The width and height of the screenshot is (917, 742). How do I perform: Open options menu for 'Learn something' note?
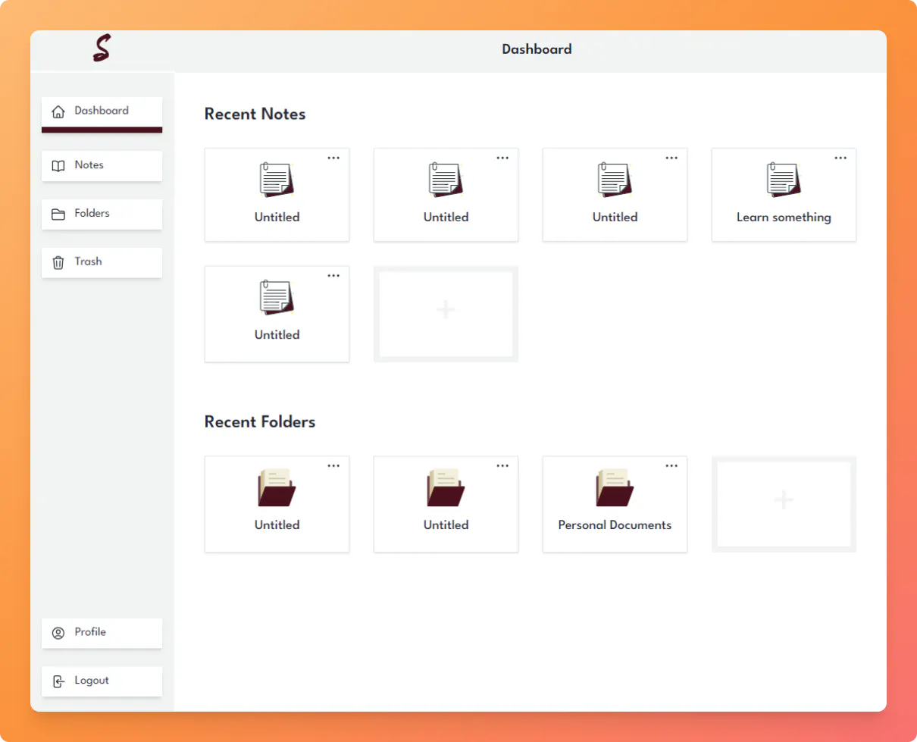(840, 158)
